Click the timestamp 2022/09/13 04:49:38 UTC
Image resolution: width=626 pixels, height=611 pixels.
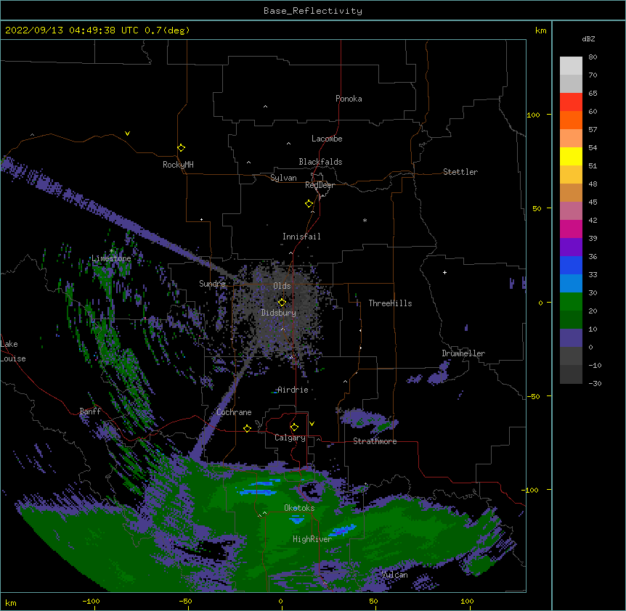(x=72, y=30)
